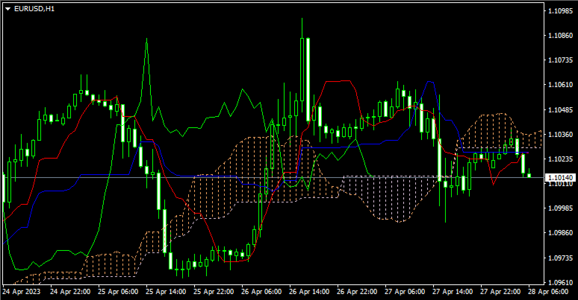The image size is (578, 300).
Task: Click the 24 Apr 2023 date label
Action: pos(21,291)
